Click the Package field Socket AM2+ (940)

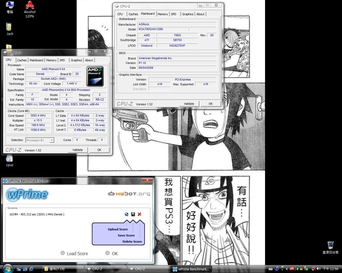point(53,78)
